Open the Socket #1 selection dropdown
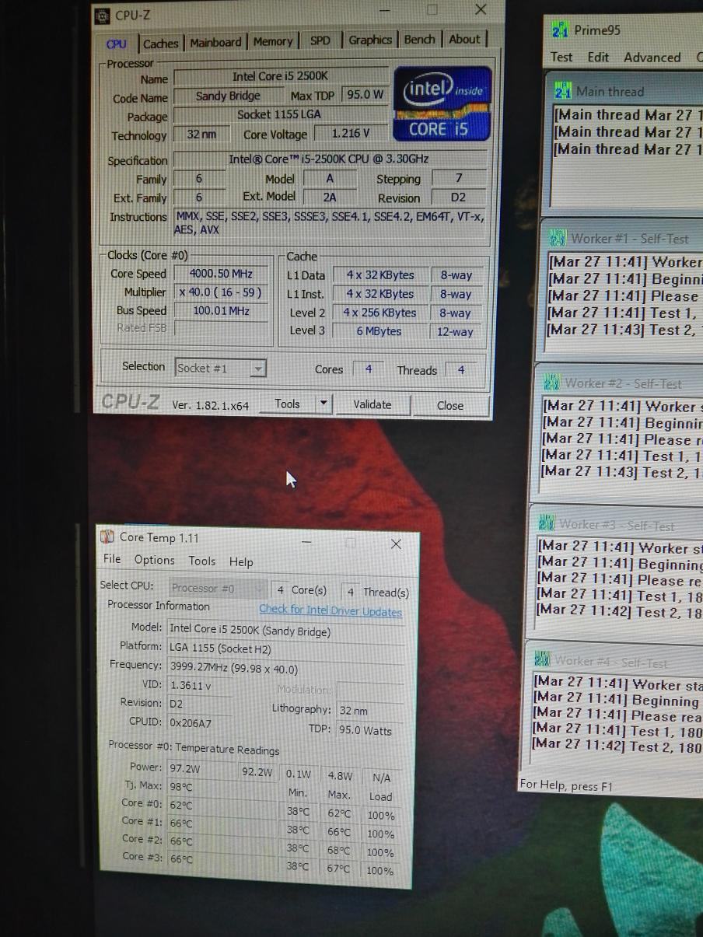The width and height of the screenshot is (703, 937). 221,368
